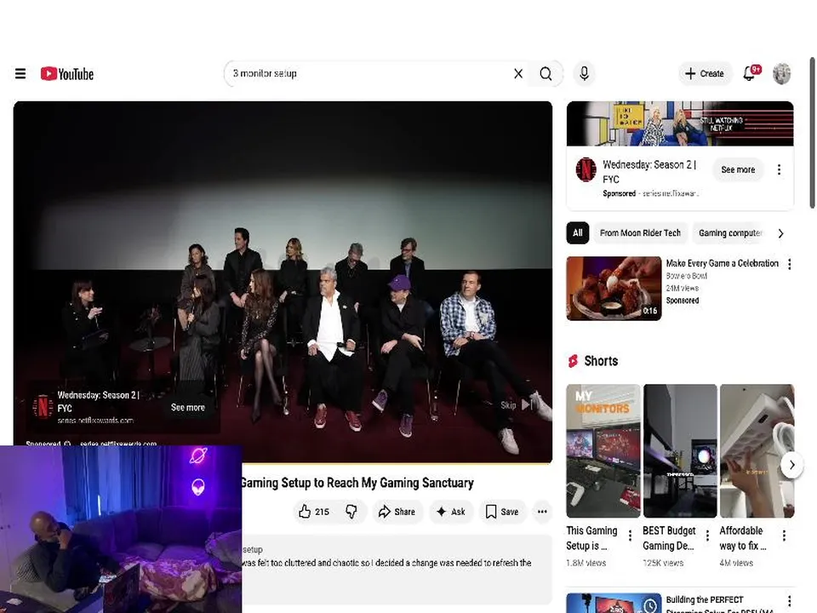Image resolution: width=817 pixels, height=613 pixels.
Task: Open Affordable way to fix short thumbnail
Action: tap(757, 451)
